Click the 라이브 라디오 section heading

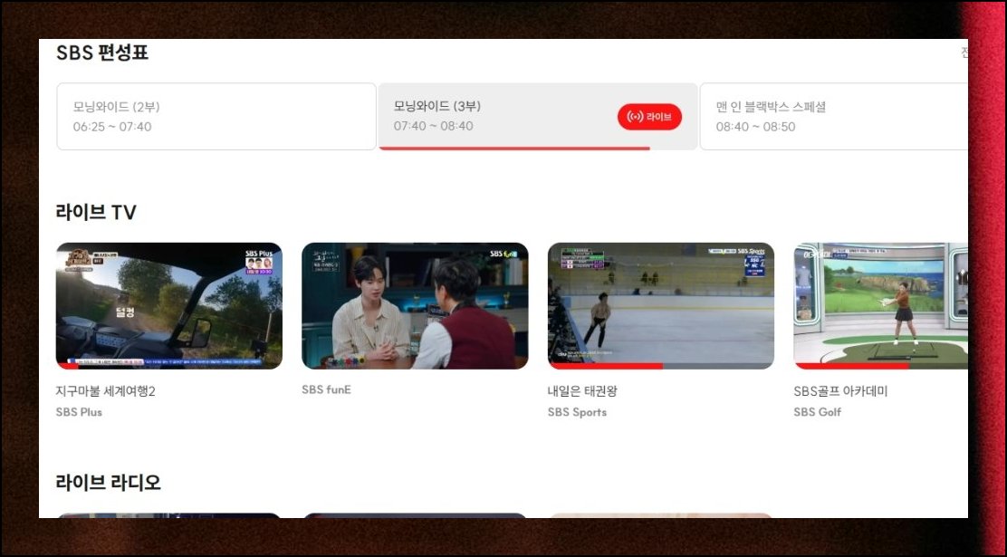pyautogui.click(x=108, y=483)
